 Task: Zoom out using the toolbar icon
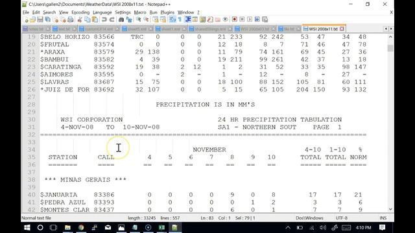146,19
